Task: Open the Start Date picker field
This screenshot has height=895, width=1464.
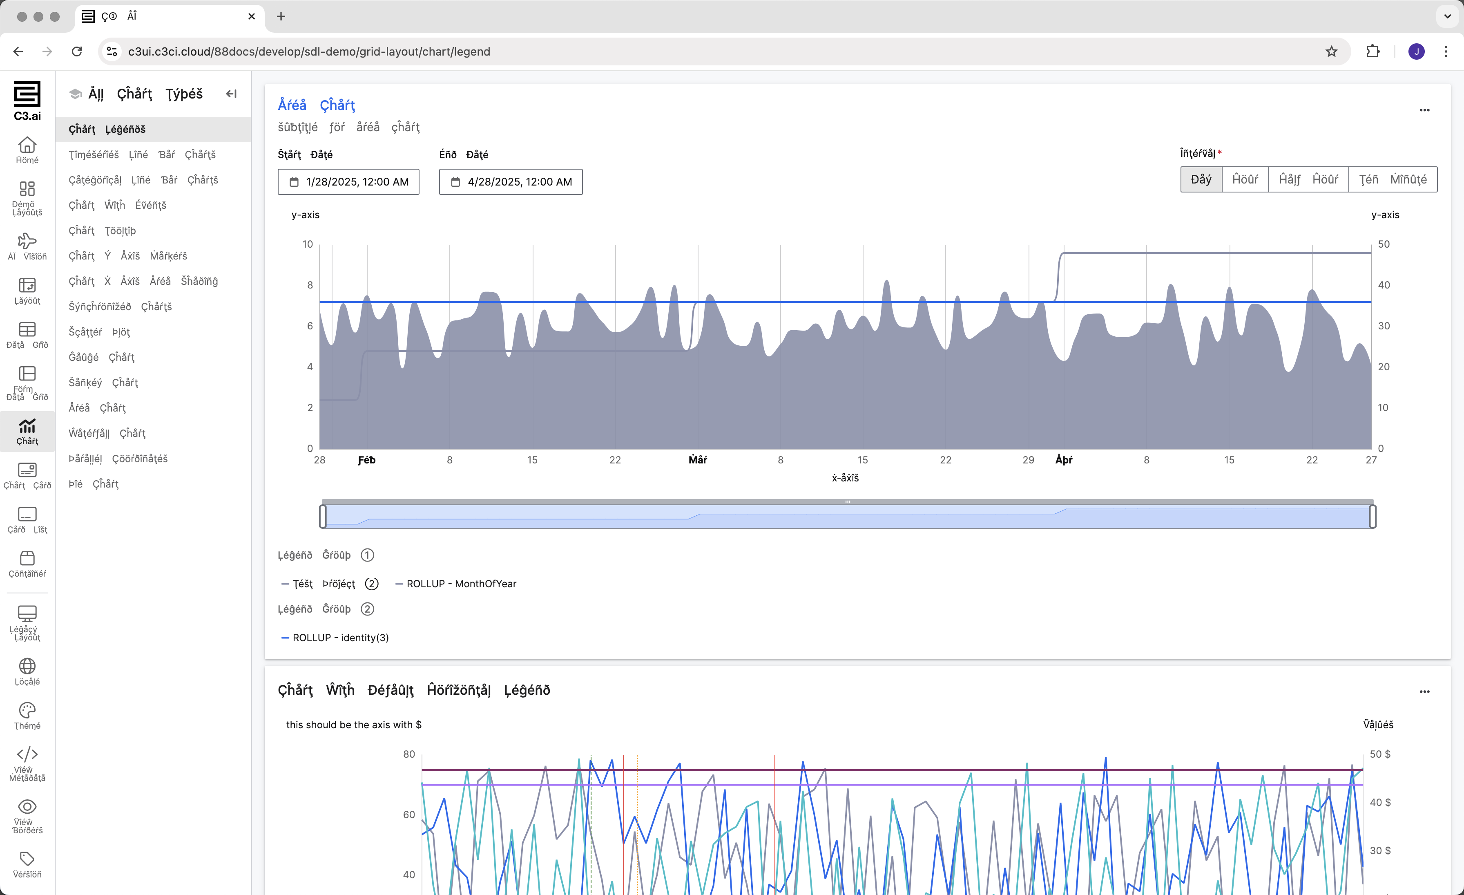Action: [348, 182]
